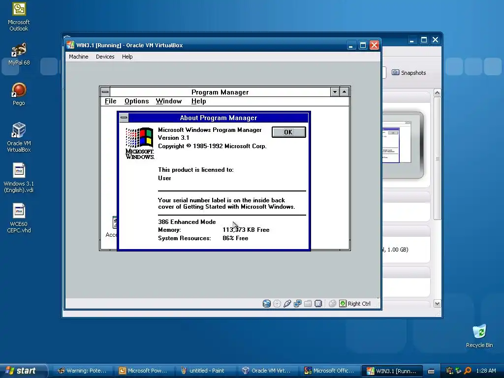Click the WIN3.1 [Runn... taskbar button
The width and height of the screenshot is (504, 378).
[x=392, y=371]
